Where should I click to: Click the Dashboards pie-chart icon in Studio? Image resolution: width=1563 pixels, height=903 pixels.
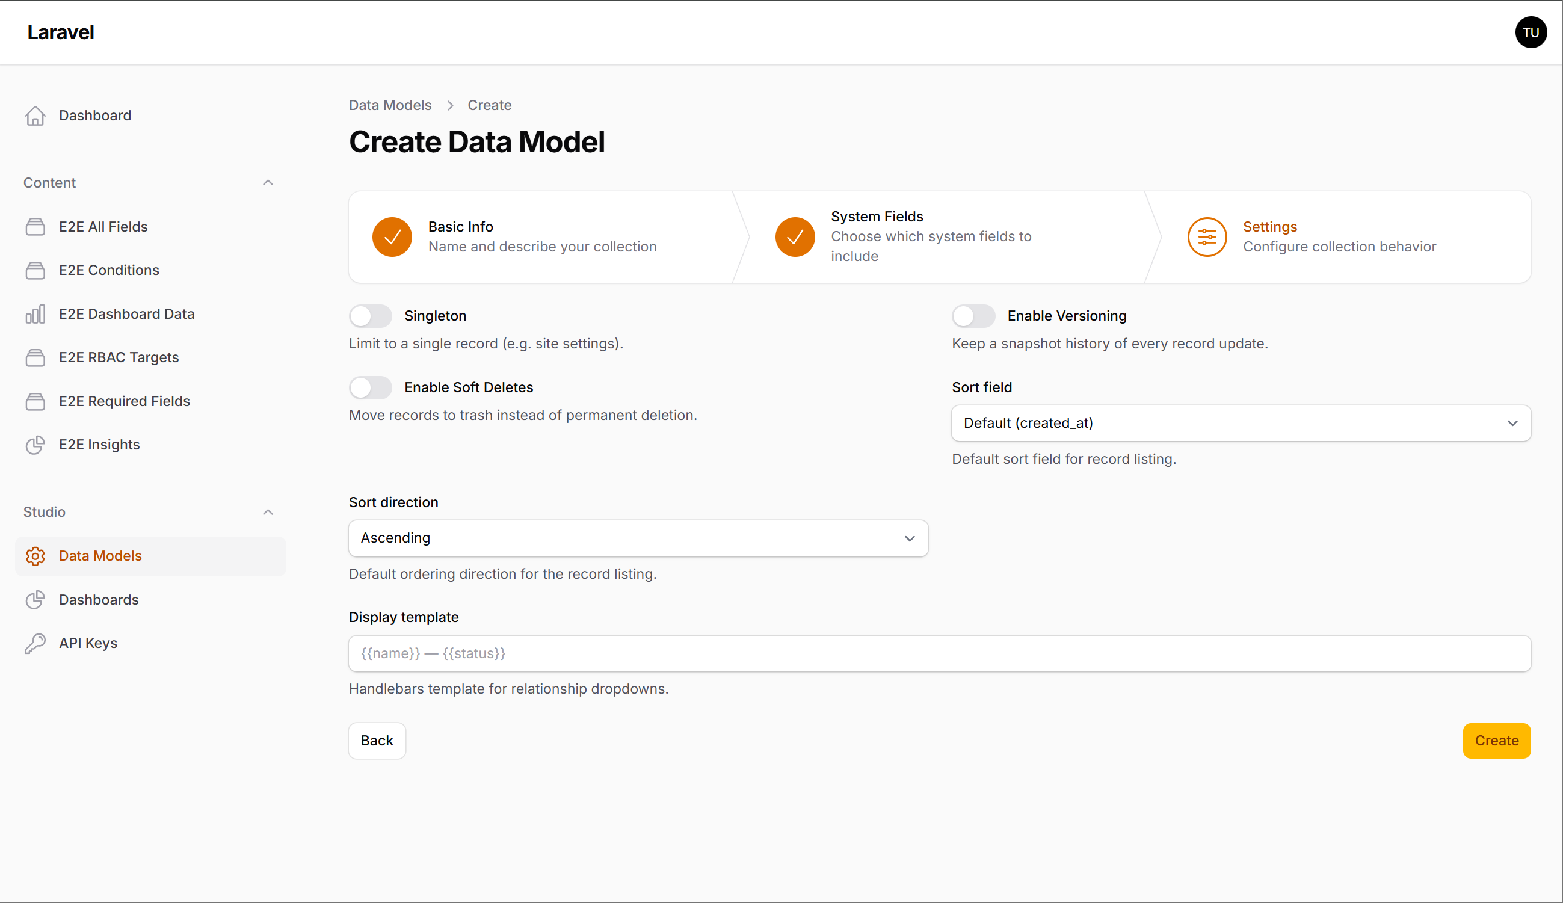point(35,600)
